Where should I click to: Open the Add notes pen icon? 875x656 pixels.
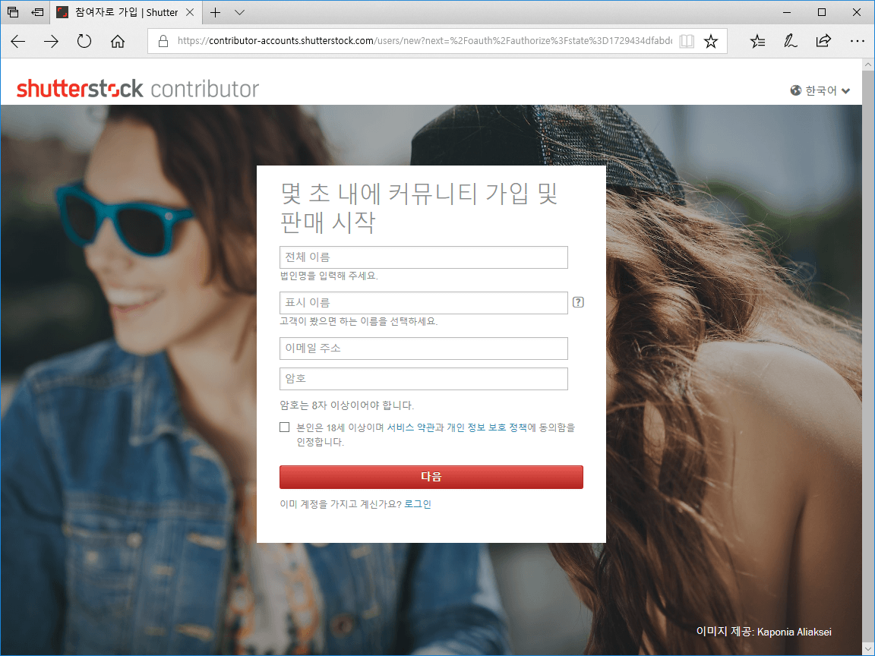click(790, 41)
